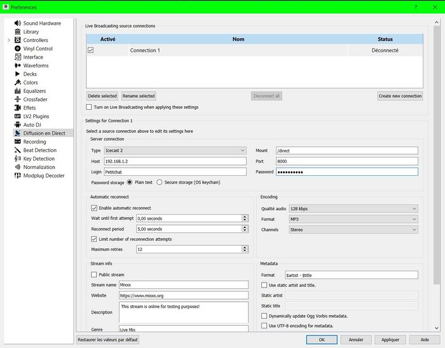Click the LV2 Plugins icon
Image resolution: width=445 pixels, height=348 pixels.
click(18, 116)
